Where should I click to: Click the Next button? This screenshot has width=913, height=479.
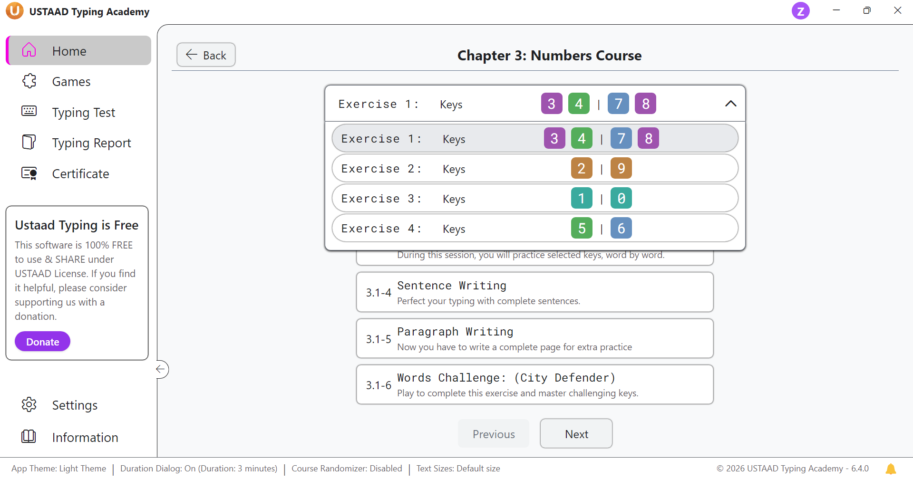tap(576, 434)
